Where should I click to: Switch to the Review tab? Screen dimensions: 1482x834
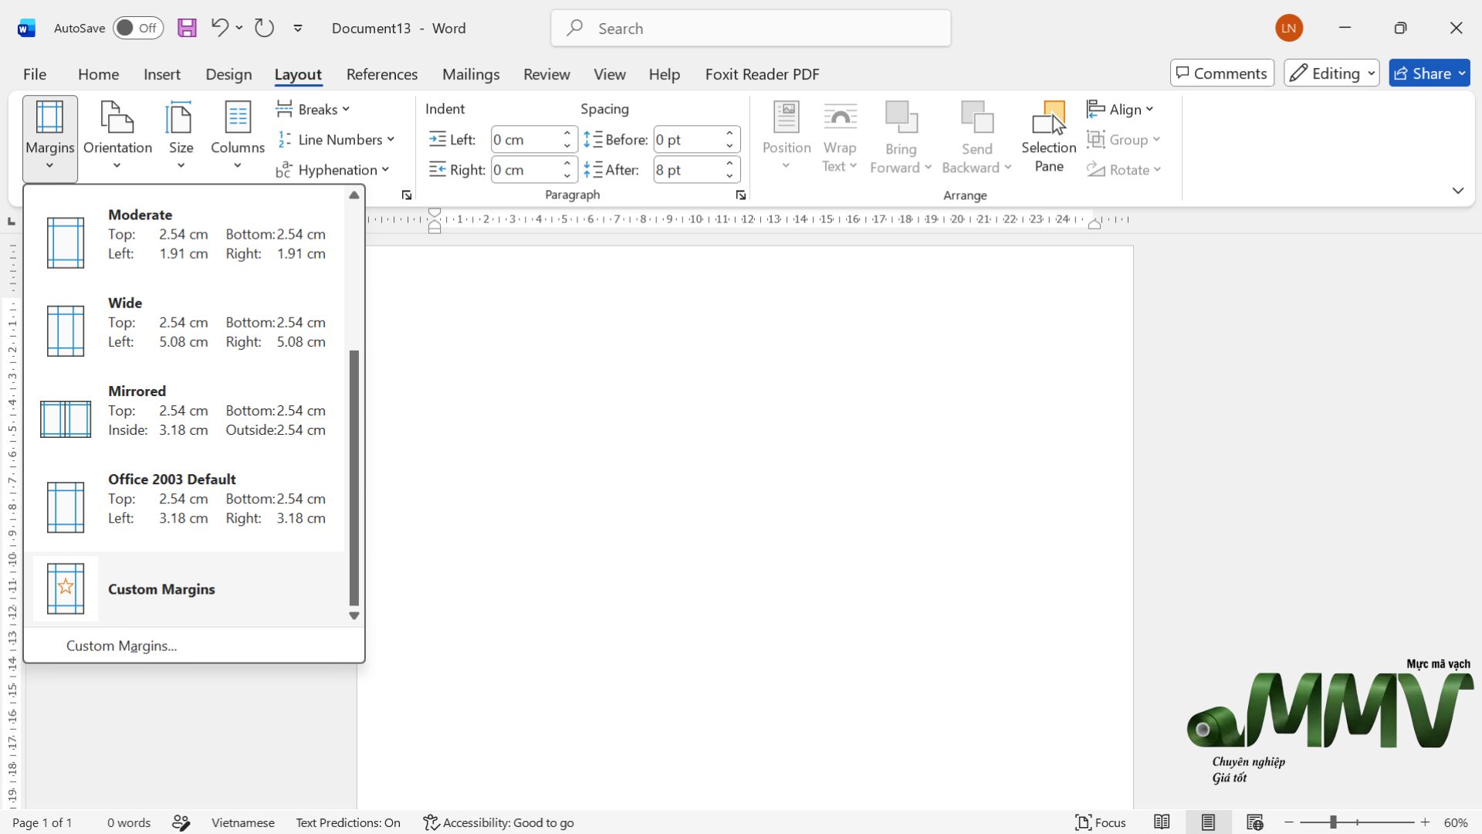coord(546,74)
